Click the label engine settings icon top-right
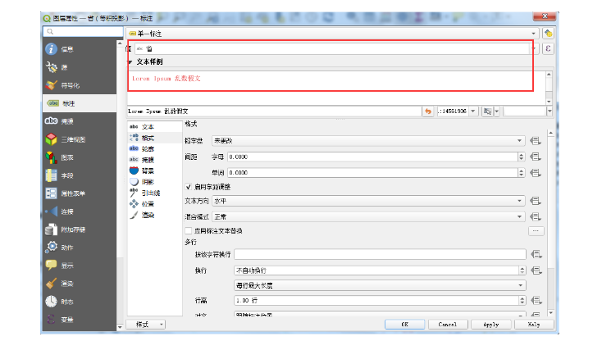 coord(548,34)
